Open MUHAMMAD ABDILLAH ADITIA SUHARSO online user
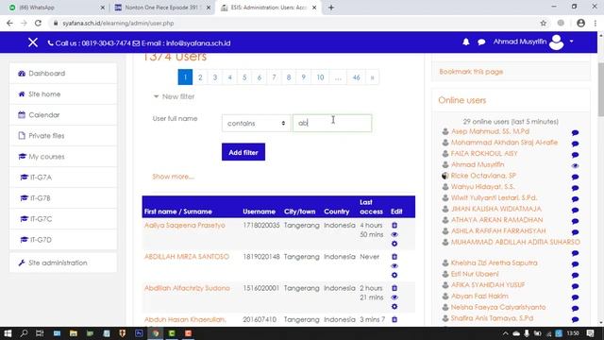This screenshot has height=340, width=604. coord(515,242)
